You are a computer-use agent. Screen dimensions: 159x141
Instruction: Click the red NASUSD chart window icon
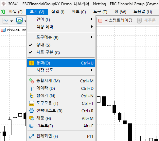click(3, 30)
